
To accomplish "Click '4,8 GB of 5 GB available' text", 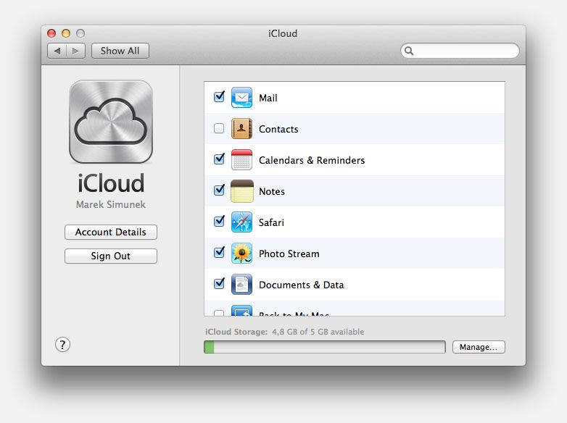I will point(318,332).
